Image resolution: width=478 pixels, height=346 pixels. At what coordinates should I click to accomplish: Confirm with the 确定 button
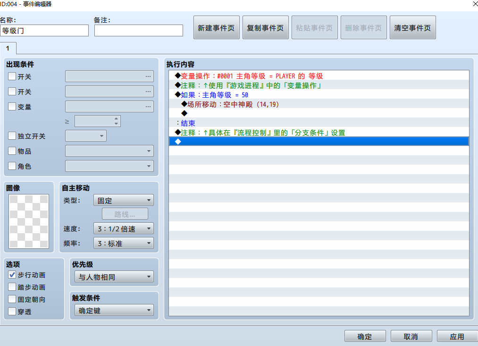pyautogui.click(x=365, y=336)
